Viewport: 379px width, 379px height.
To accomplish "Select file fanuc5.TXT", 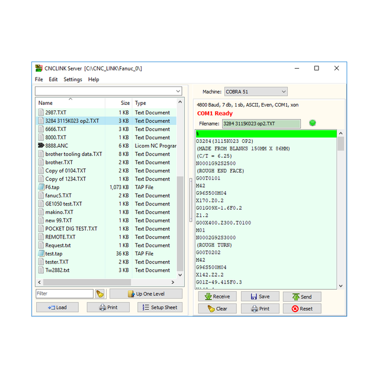I will 107,195.
